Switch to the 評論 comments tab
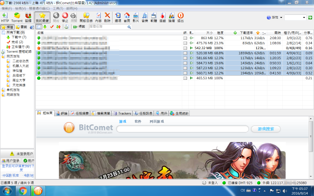This screenshot has height=196, width=314. coord(61,113)
